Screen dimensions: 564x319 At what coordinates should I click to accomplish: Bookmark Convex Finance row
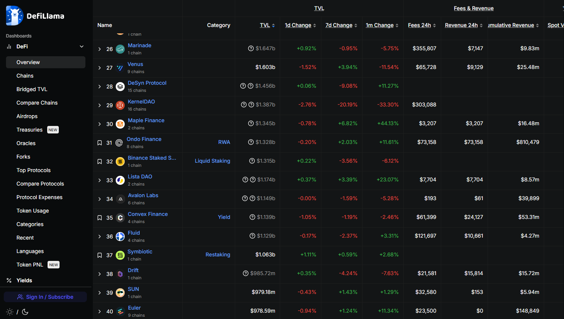click(100, 218)
